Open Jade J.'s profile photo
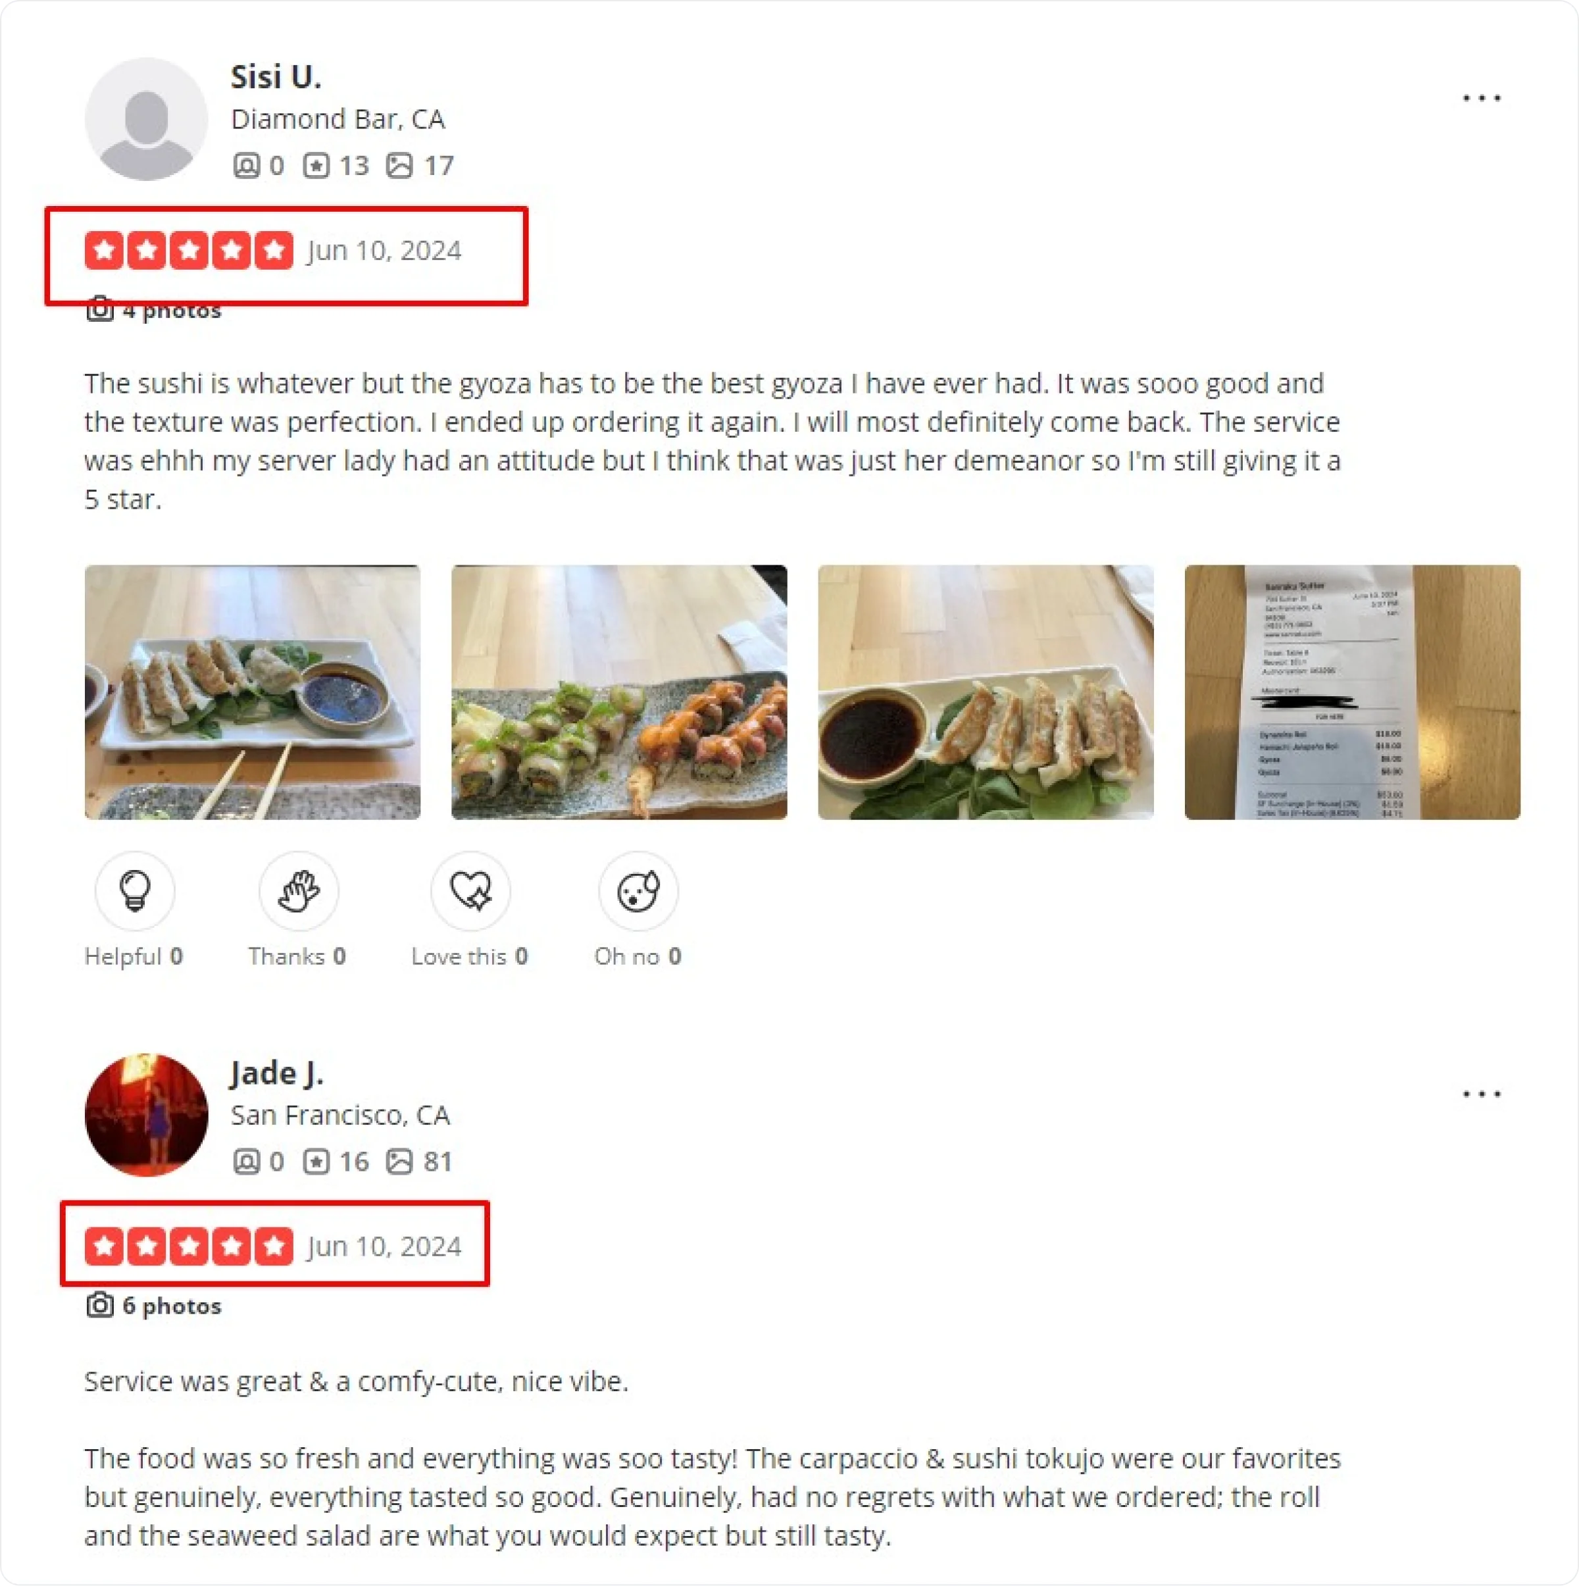 coord(146,1115)
